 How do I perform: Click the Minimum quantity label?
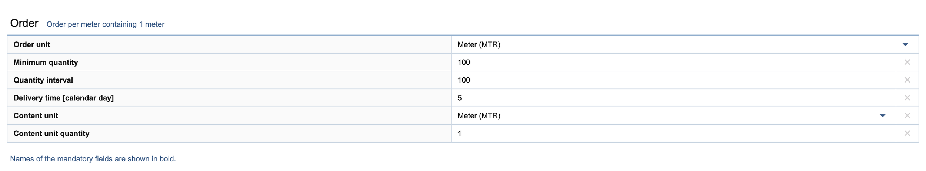click(x=46, y=62)
